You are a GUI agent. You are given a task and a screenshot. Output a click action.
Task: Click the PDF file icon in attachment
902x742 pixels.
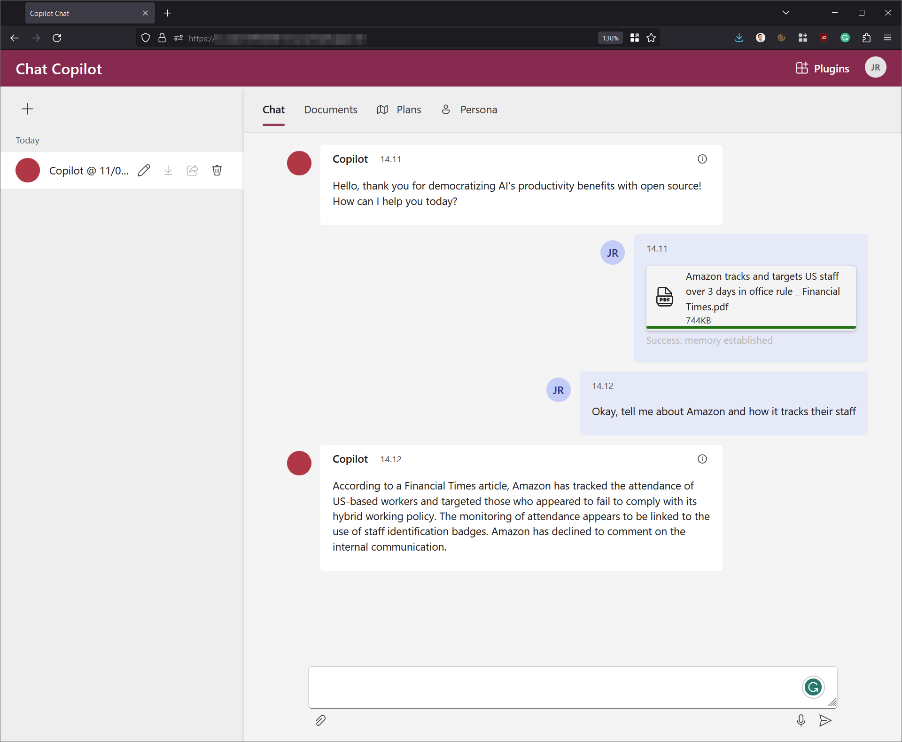point(664,297)
